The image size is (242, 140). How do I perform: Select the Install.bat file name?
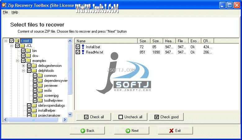point(93,47)
